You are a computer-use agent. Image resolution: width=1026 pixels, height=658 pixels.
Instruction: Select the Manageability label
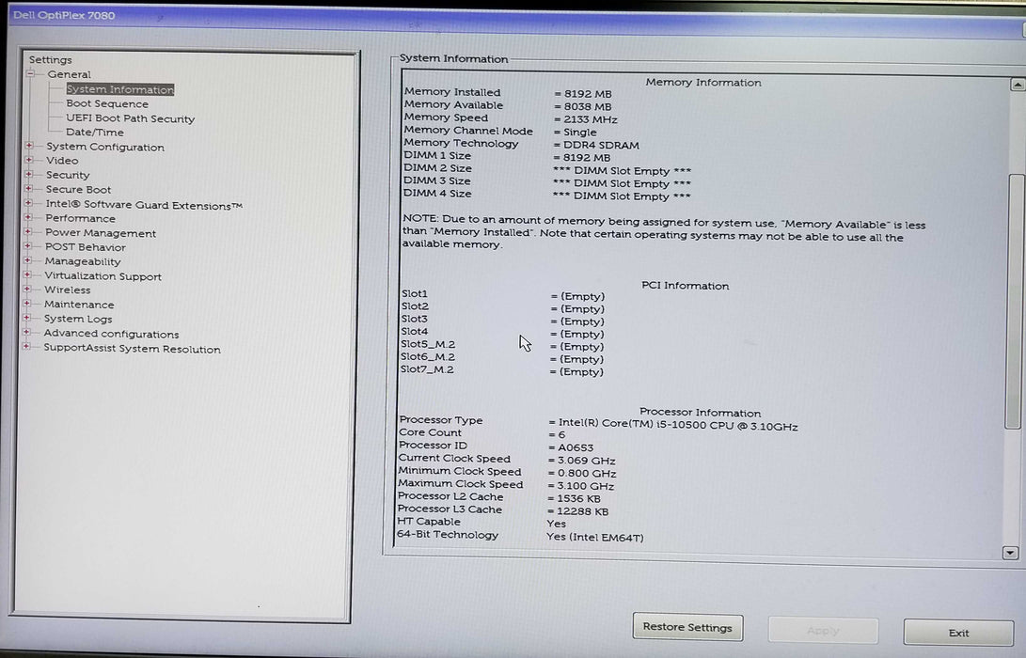(x=83, y=261)
